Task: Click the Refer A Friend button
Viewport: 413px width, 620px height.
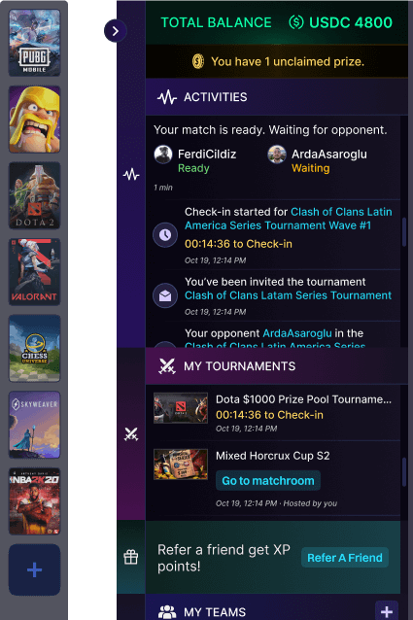Action: [345, 558]
